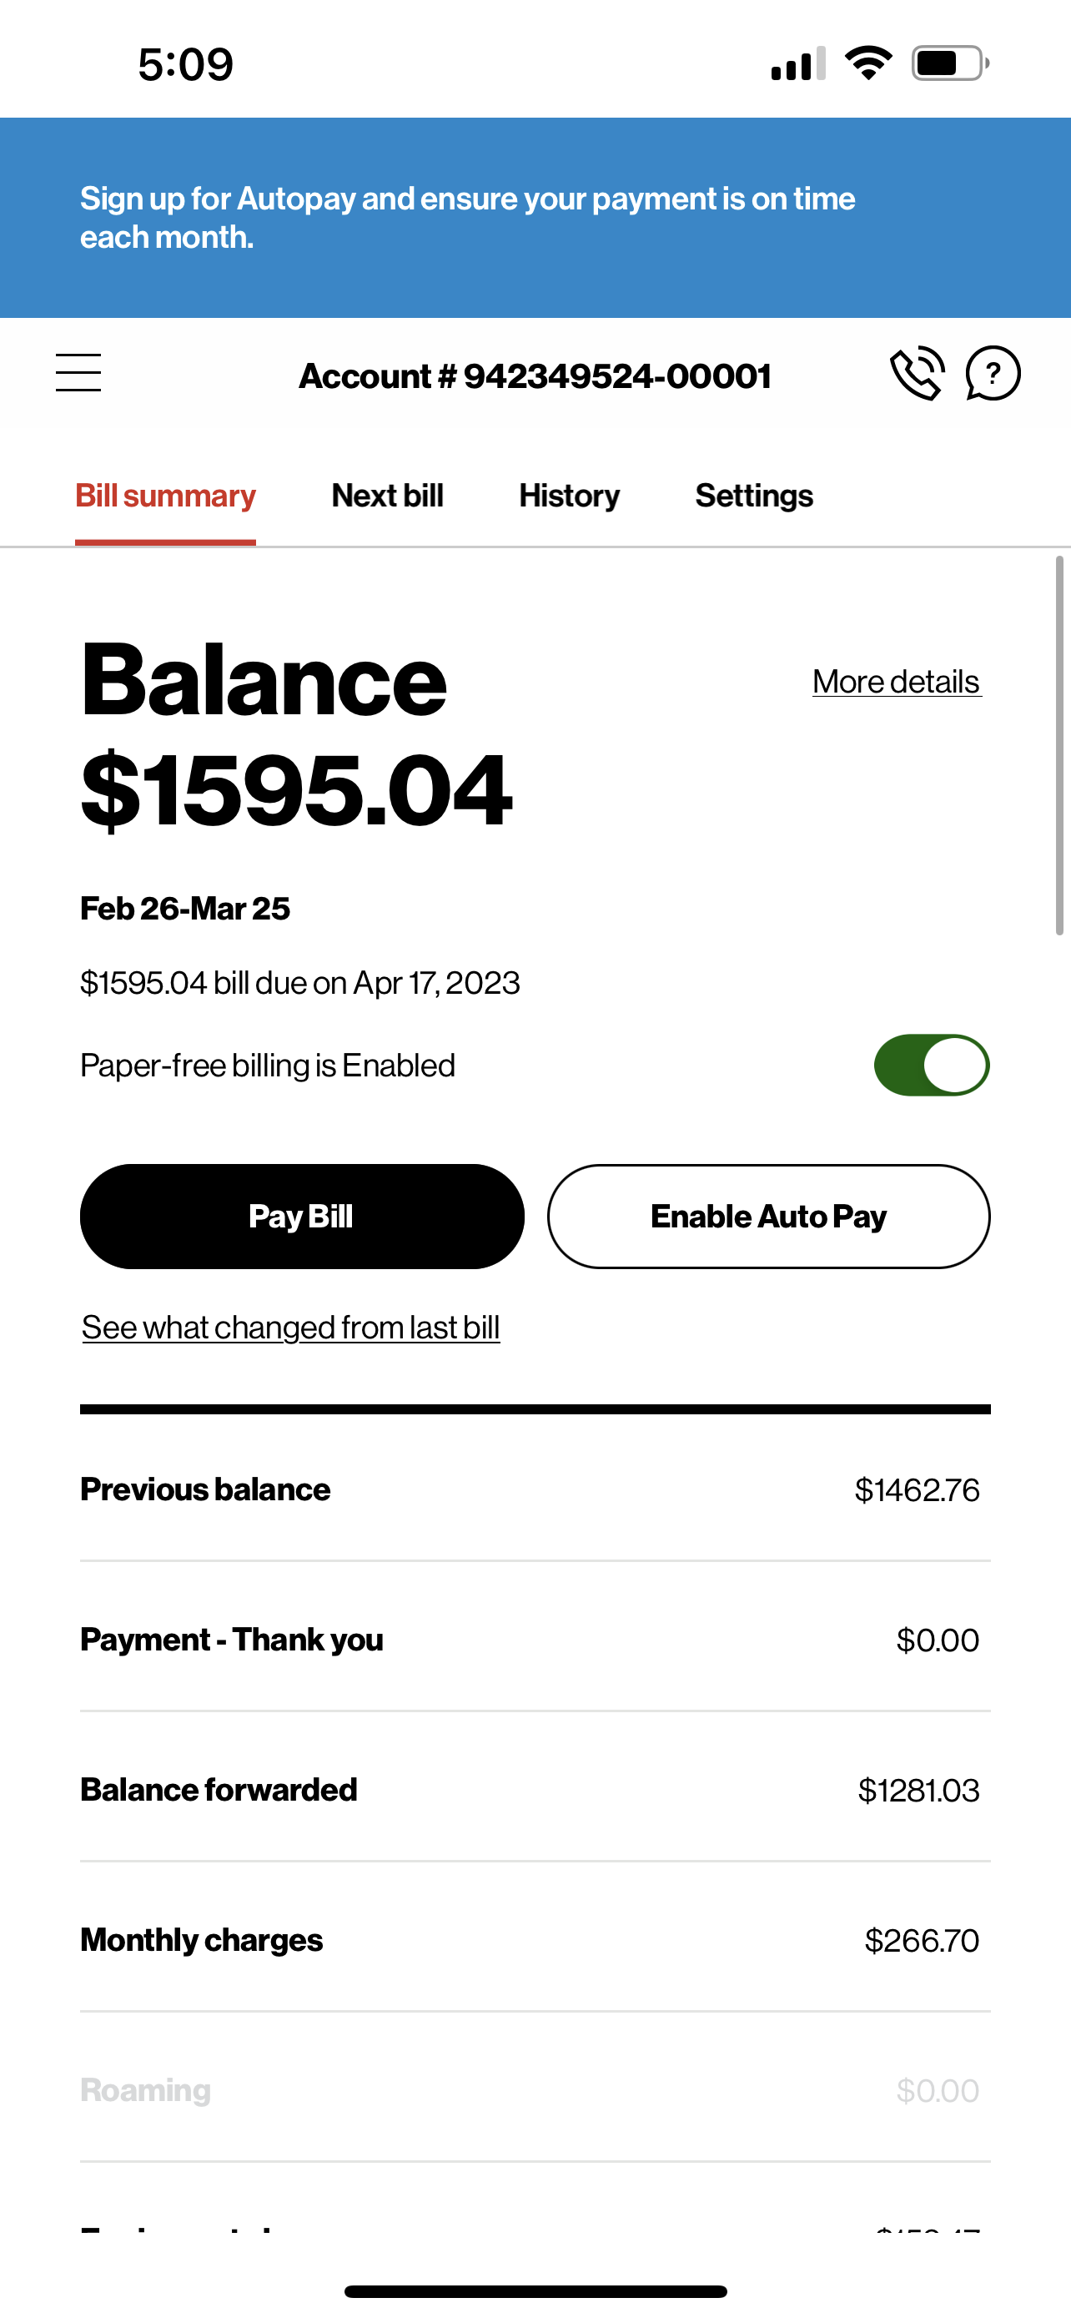Go to the Settings tab

(753, 496)
